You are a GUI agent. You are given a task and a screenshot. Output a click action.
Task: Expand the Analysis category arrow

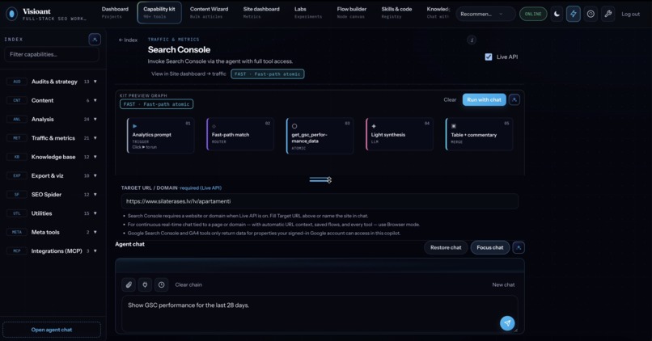[x=95, y=120]
